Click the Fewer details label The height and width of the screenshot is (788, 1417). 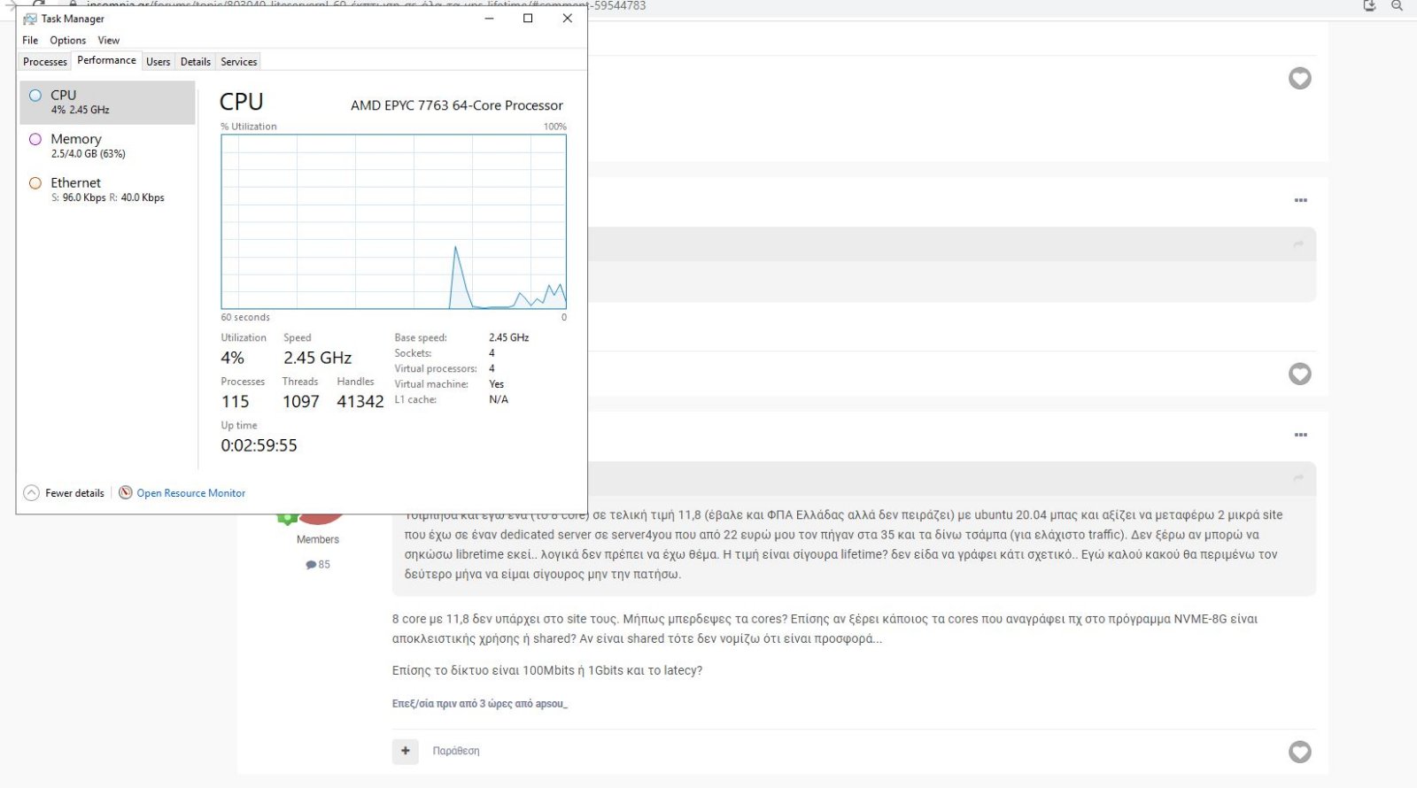74,493
